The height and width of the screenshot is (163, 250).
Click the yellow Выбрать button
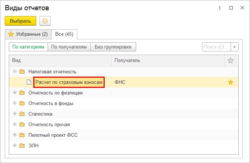coord(20,21)
